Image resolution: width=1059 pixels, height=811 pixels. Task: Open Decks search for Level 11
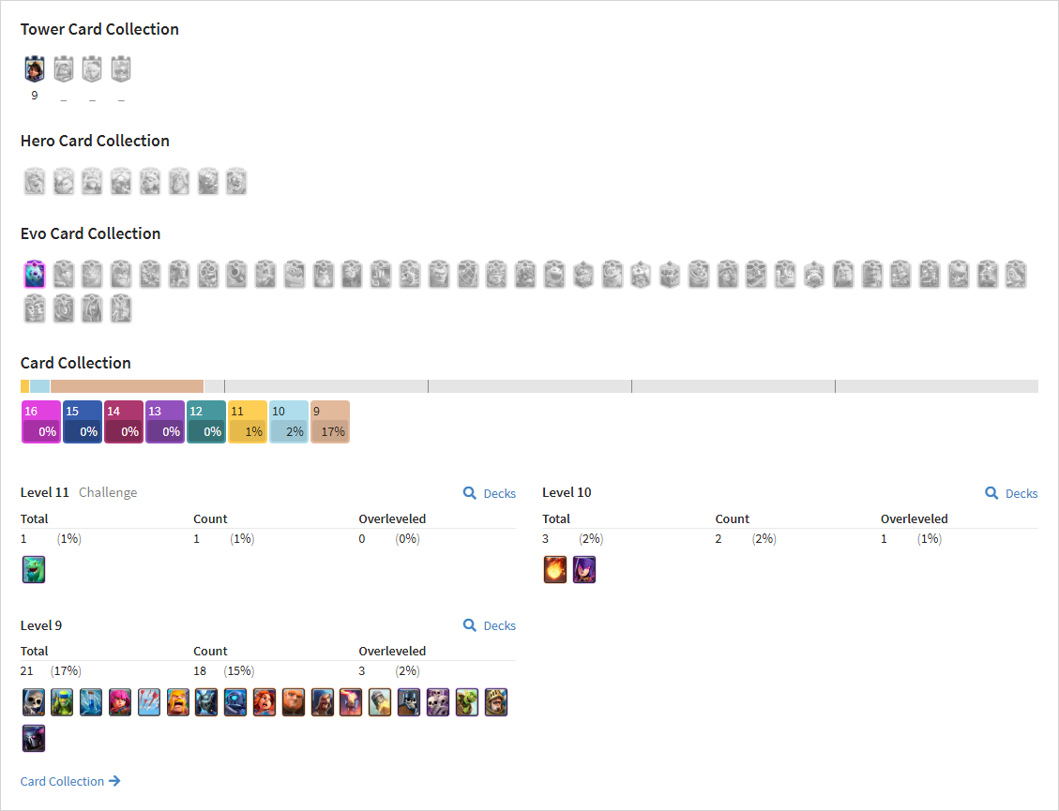click(x=490, y=493)
